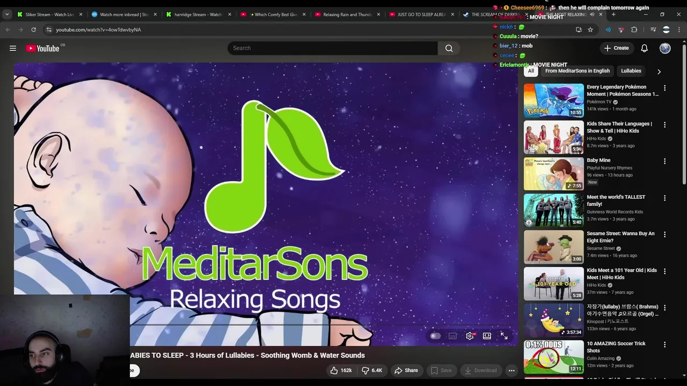Open options for world's TALLEST family video
Image resolution: width=687 pixels, height=386 pixels.
[x=664, y=198]
